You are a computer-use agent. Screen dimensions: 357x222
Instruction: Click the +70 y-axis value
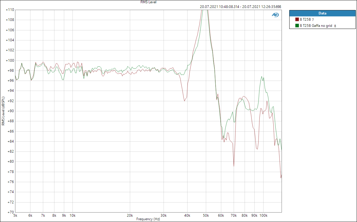click(11, 212)
